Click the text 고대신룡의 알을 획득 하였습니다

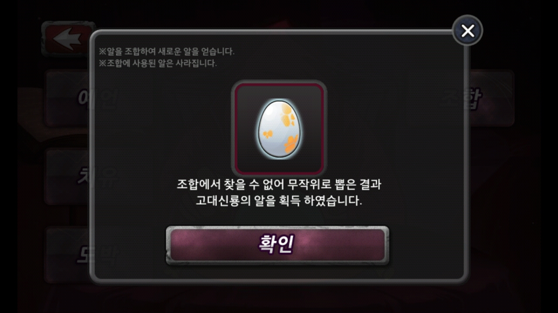point(279,202)
